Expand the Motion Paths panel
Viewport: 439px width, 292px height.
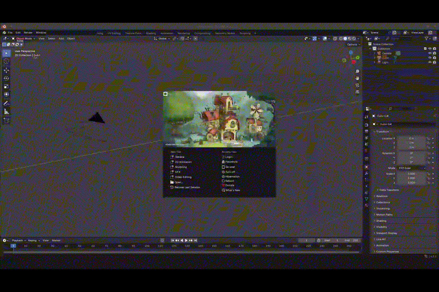383,214
